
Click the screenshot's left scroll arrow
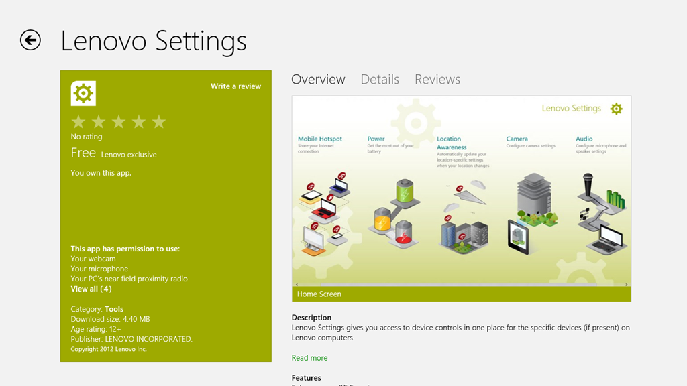click(x=296, y=283)
